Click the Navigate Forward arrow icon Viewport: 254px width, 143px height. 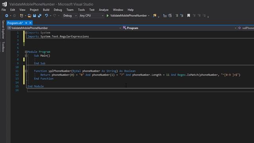tap(14, 15)
